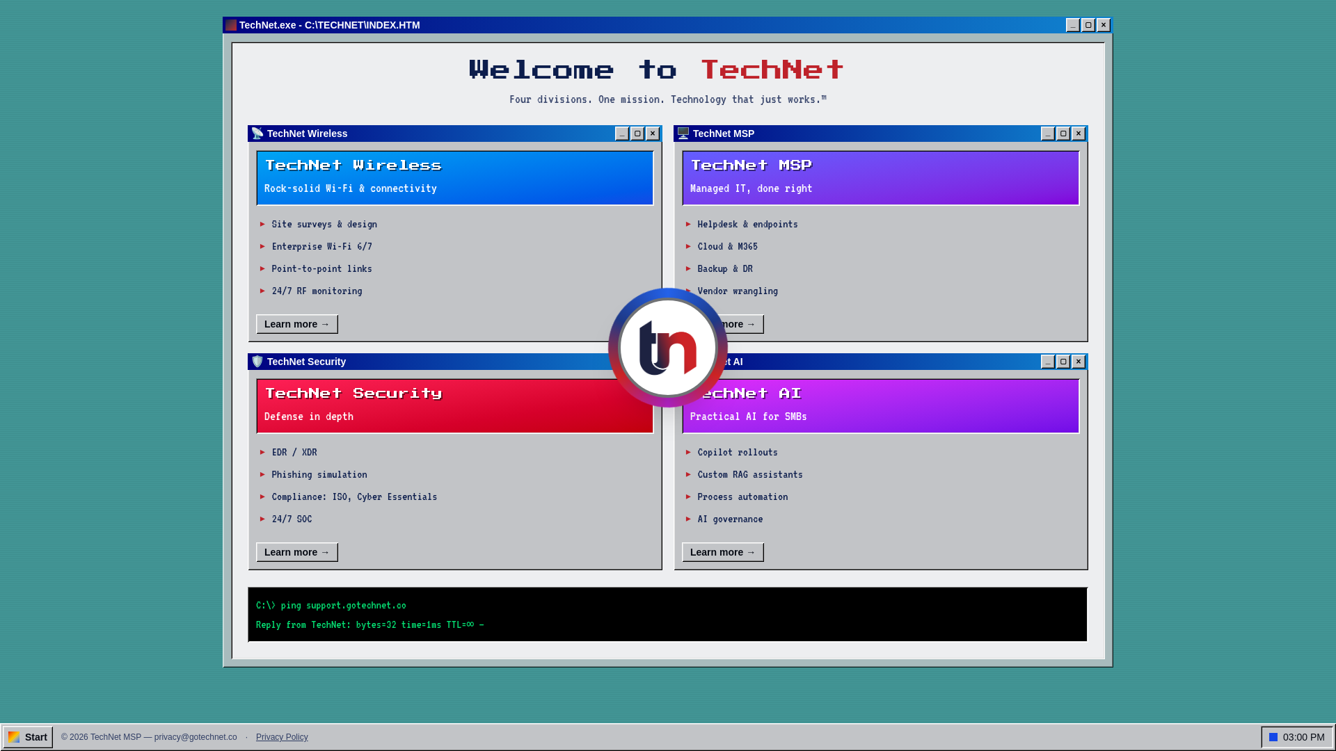Maximize the TechNet Wireless panel

coord(637,134)
